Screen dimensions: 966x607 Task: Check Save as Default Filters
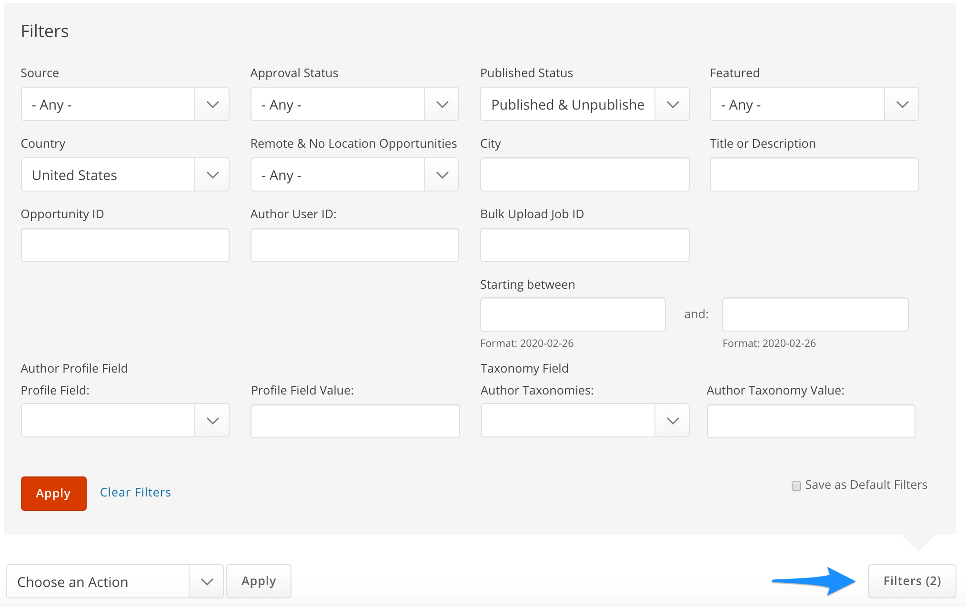click(x=796, y=486)
